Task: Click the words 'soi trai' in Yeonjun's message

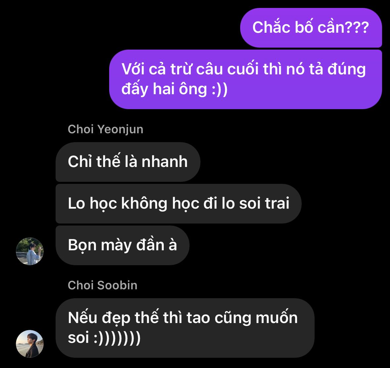Action: click(264, 203)
